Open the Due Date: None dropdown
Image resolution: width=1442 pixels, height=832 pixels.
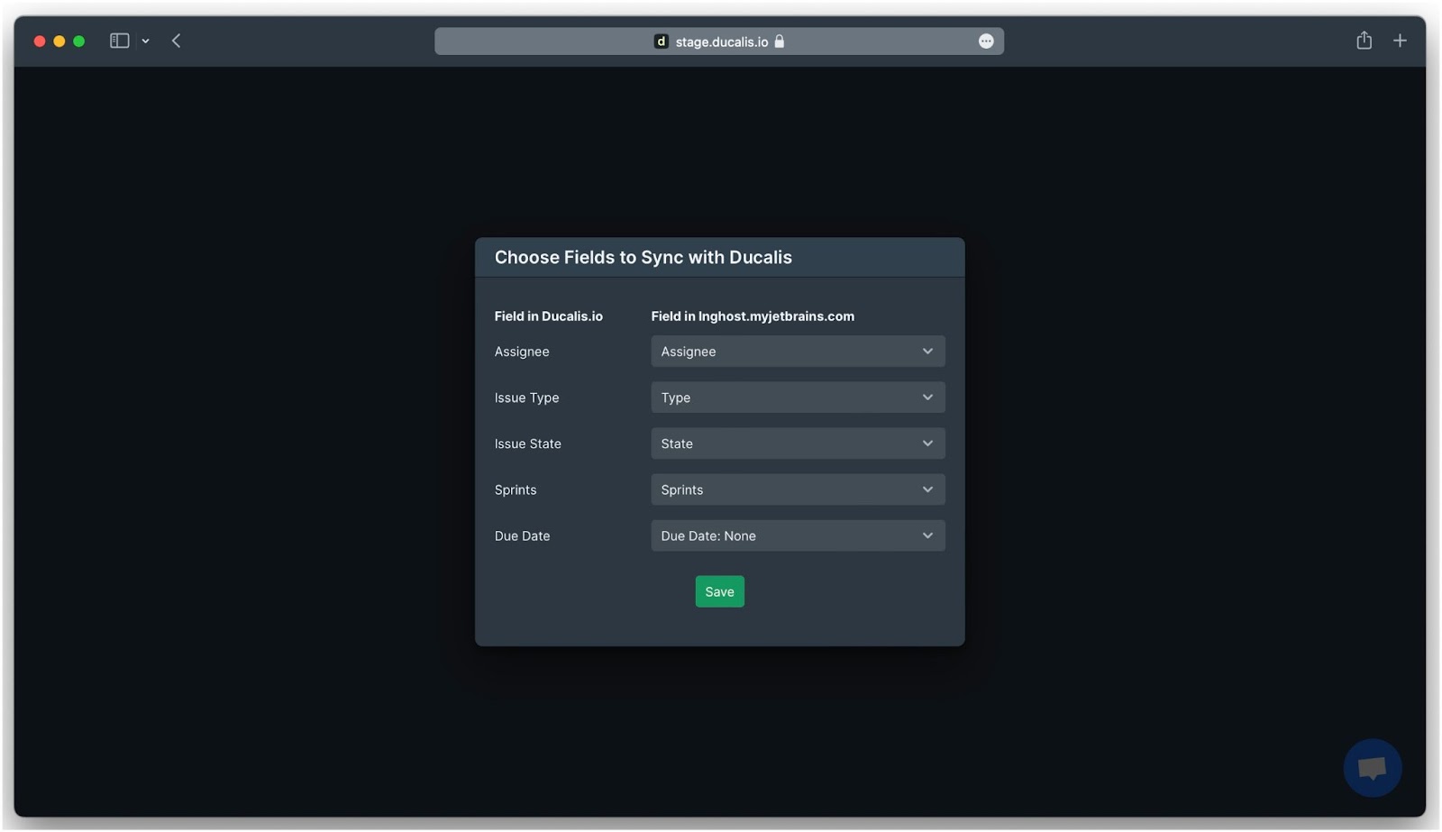click(798, 535)
